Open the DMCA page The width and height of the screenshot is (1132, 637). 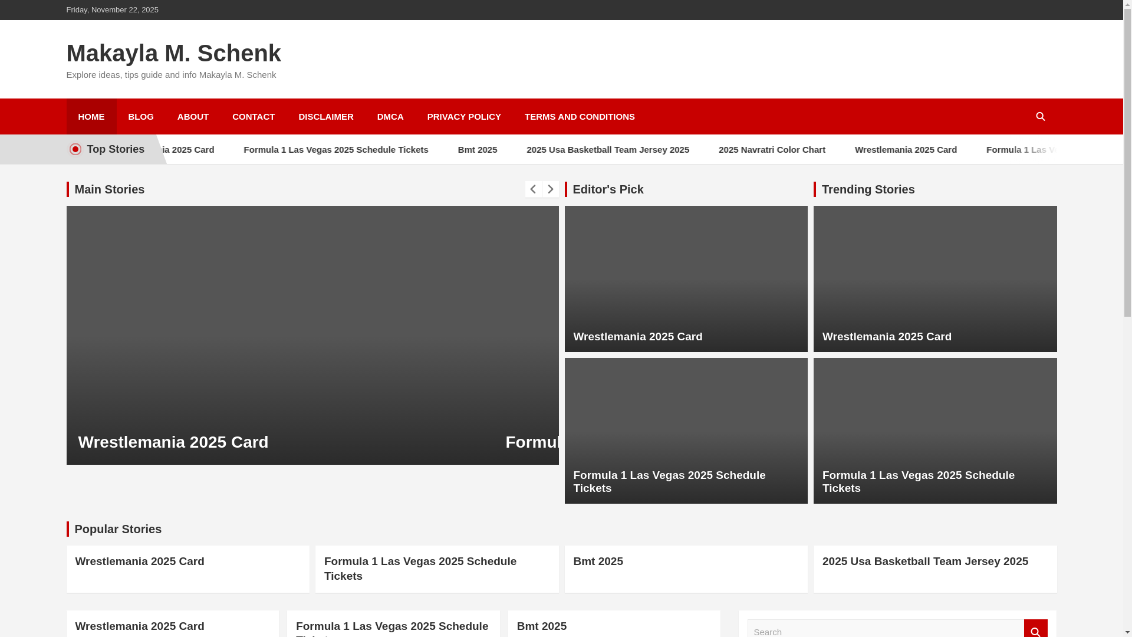tap(390, 117)
